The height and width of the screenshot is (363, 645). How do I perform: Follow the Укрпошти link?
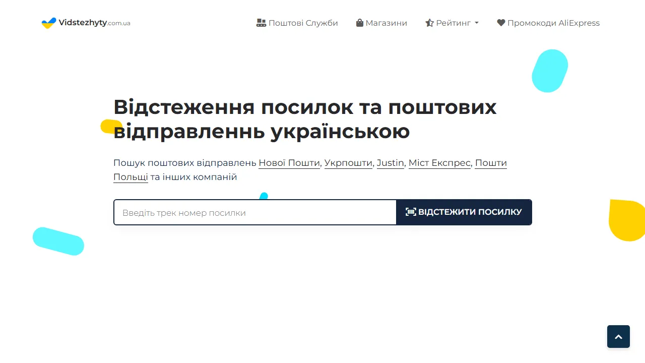[x=348, y=163]
